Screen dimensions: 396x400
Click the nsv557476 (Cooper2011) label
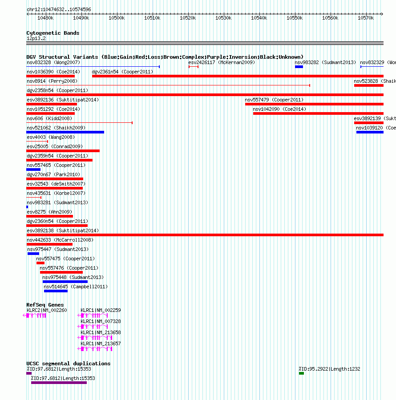[69, 268]
